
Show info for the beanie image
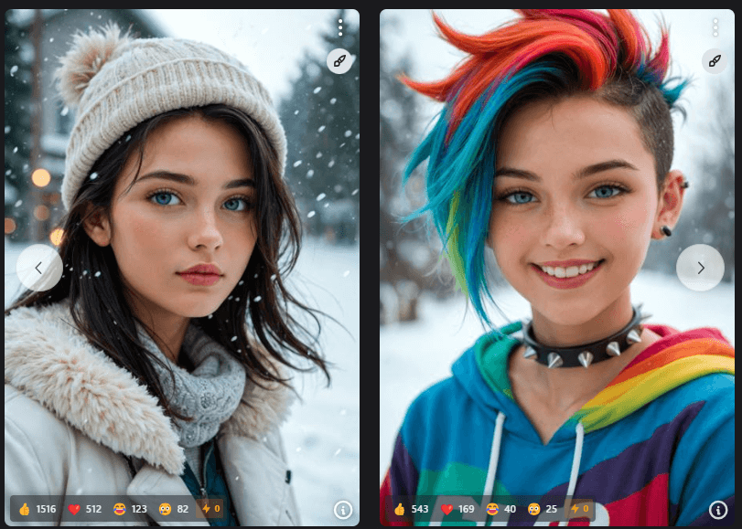point(343,510)
